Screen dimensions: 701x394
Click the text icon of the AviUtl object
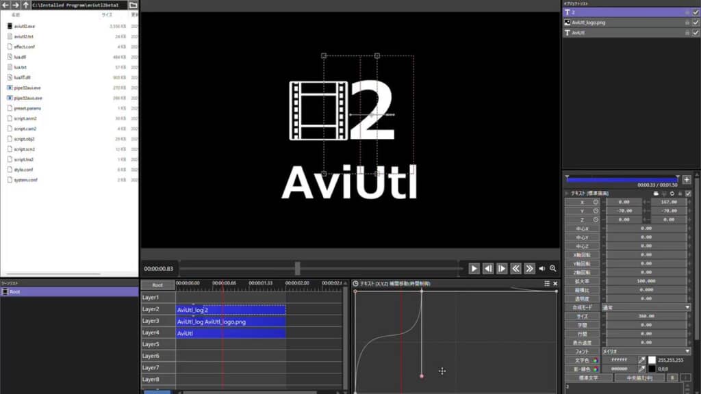(568, 33)
